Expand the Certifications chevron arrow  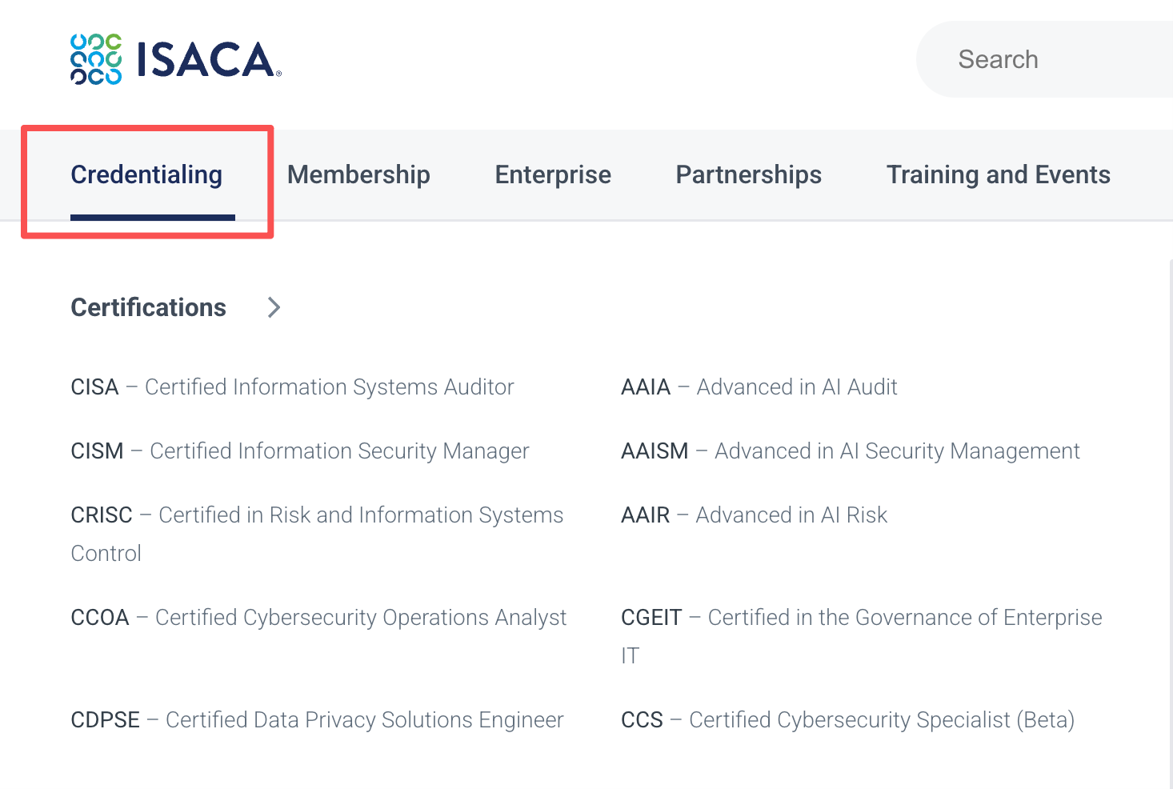(x=274, y=307)
